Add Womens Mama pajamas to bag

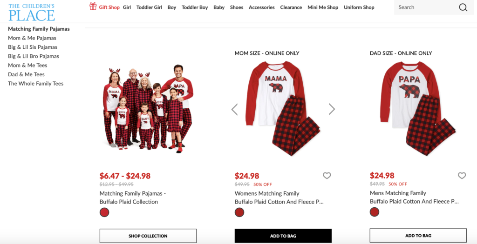(283, 236)
